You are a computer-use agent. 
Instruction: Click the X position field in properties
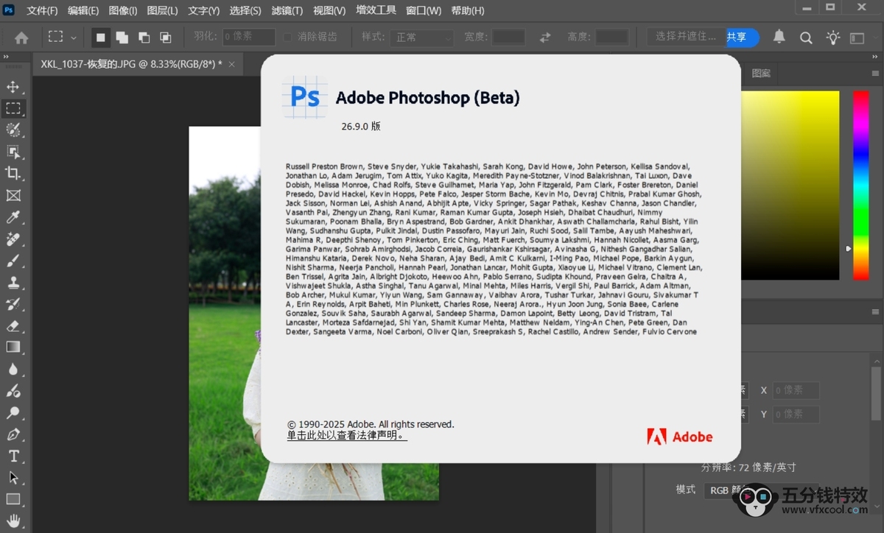click(796, 390)
